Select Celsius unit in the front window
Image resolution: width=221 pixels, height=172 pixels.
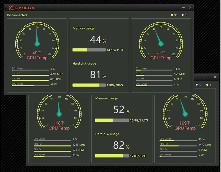click(172, 15)
